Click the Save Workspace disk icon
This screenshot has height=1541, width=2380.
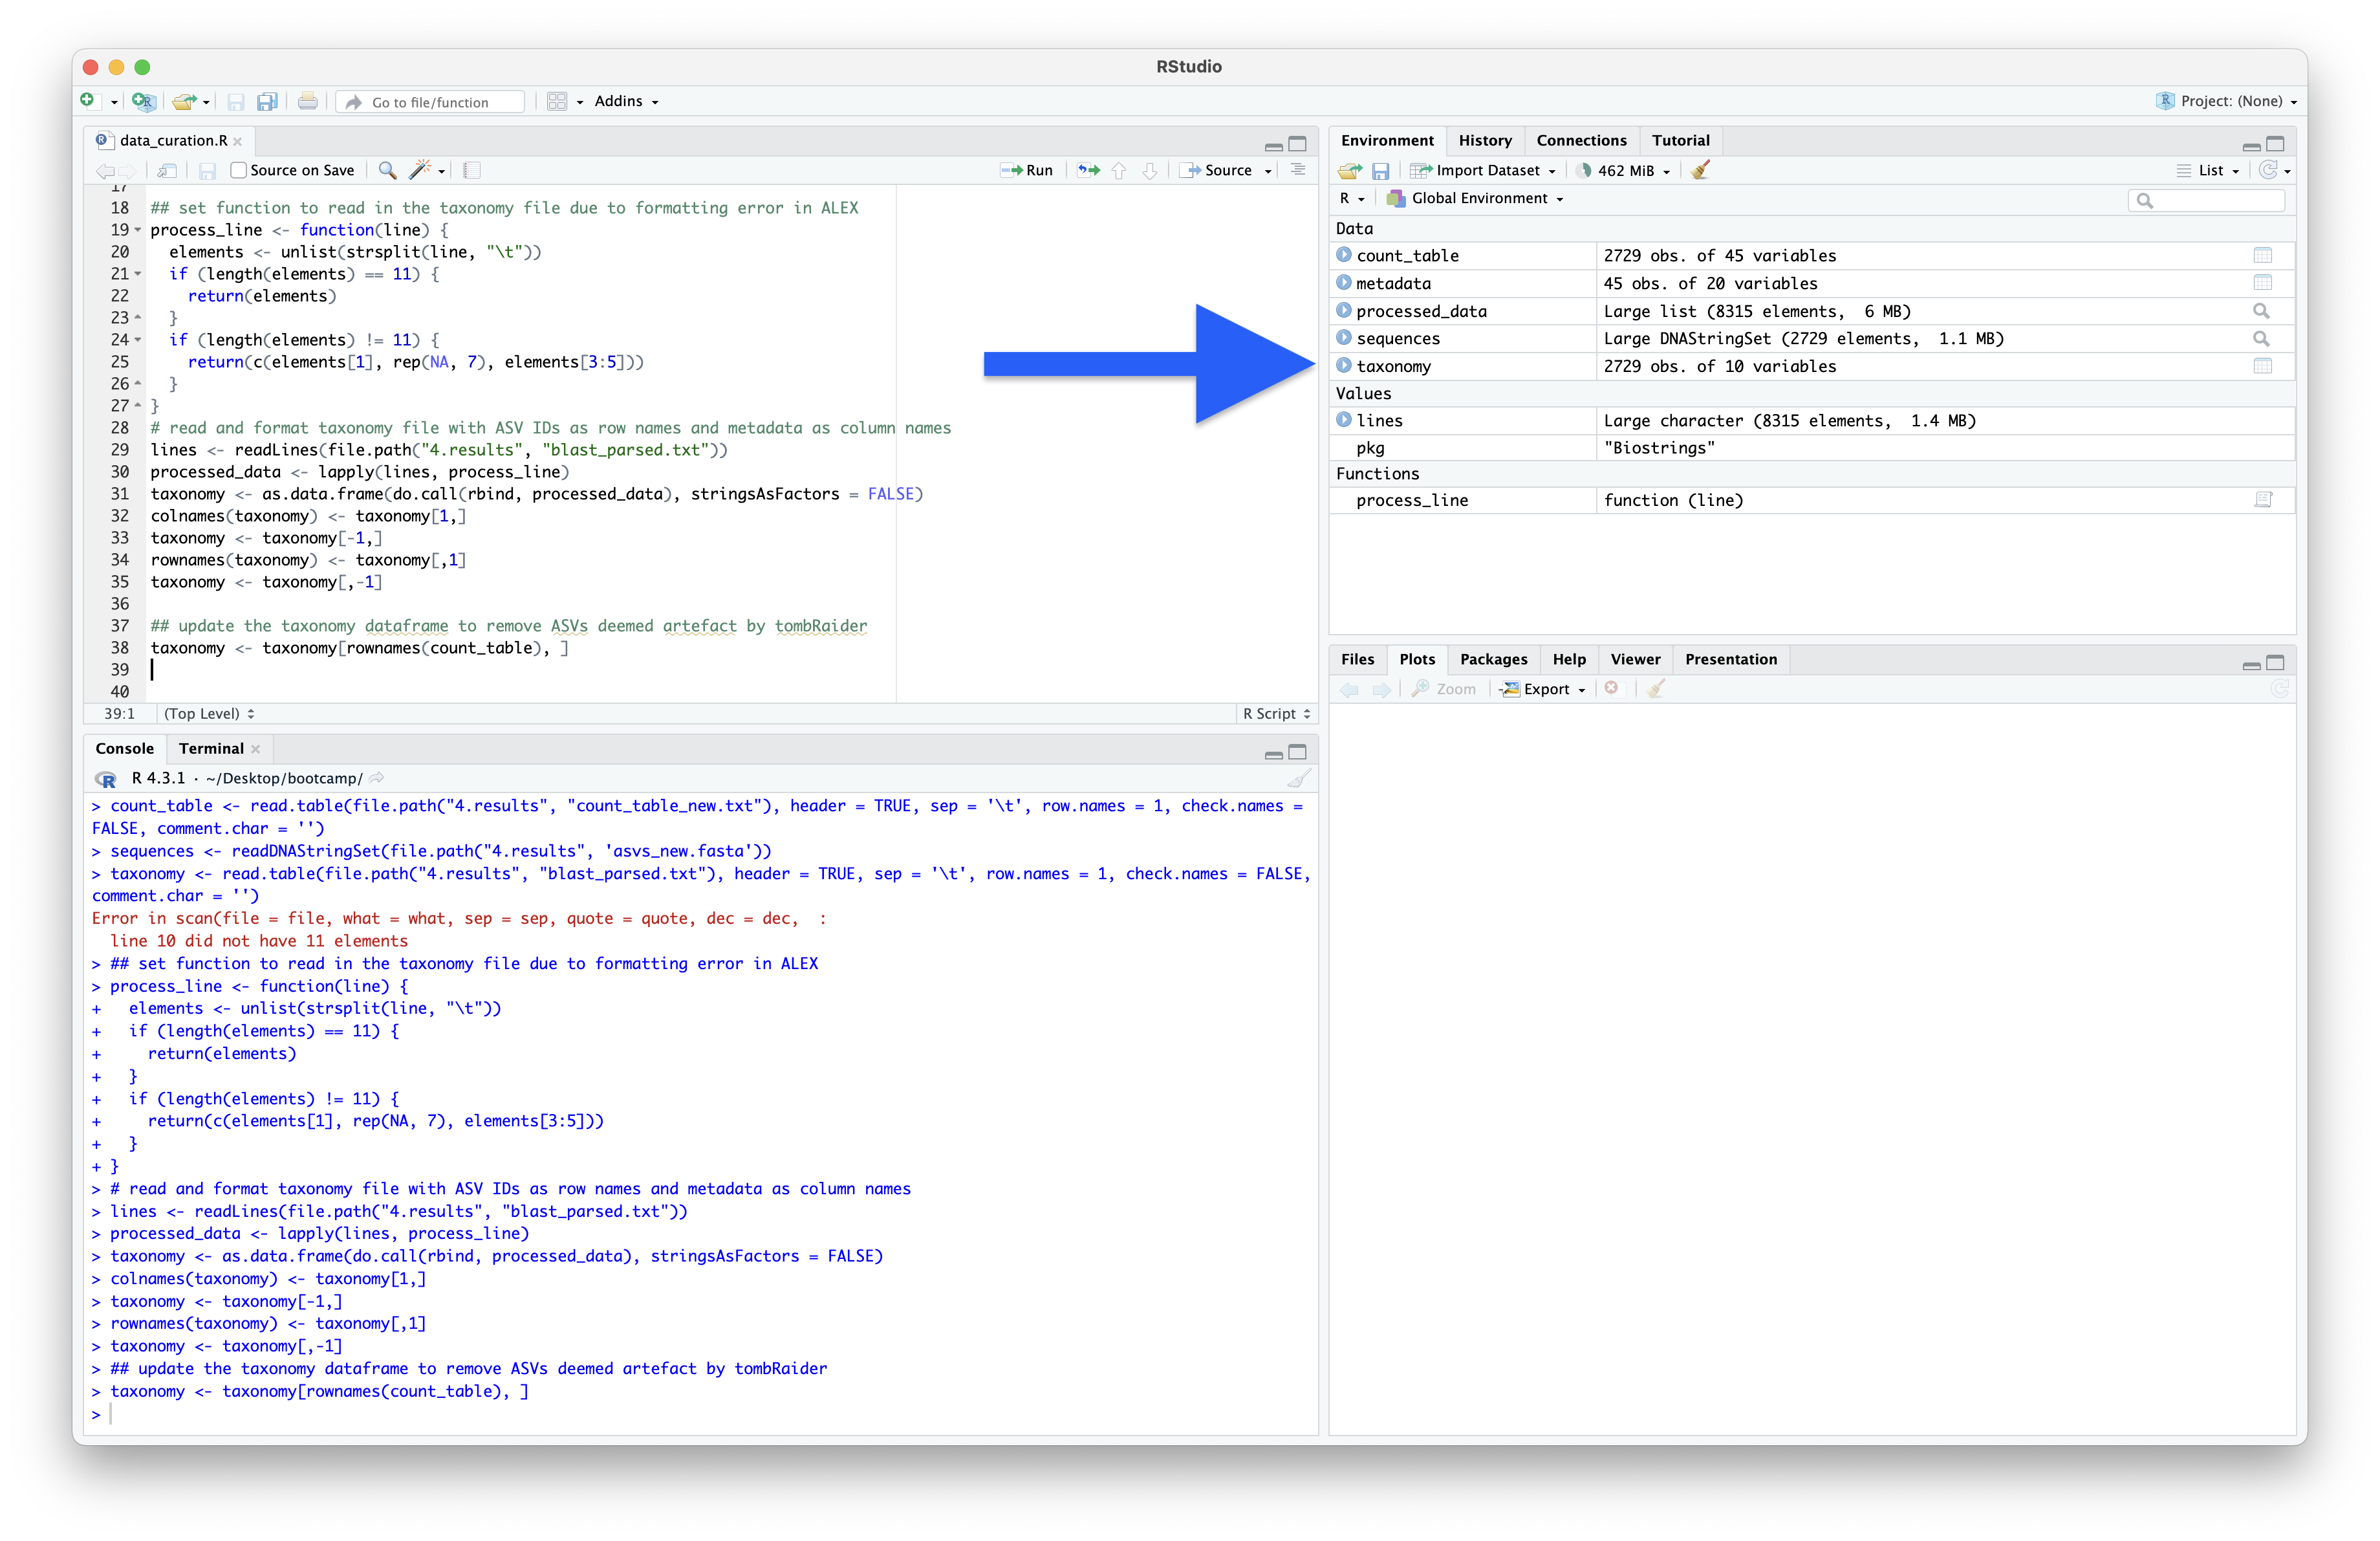tap(1380, 170)
